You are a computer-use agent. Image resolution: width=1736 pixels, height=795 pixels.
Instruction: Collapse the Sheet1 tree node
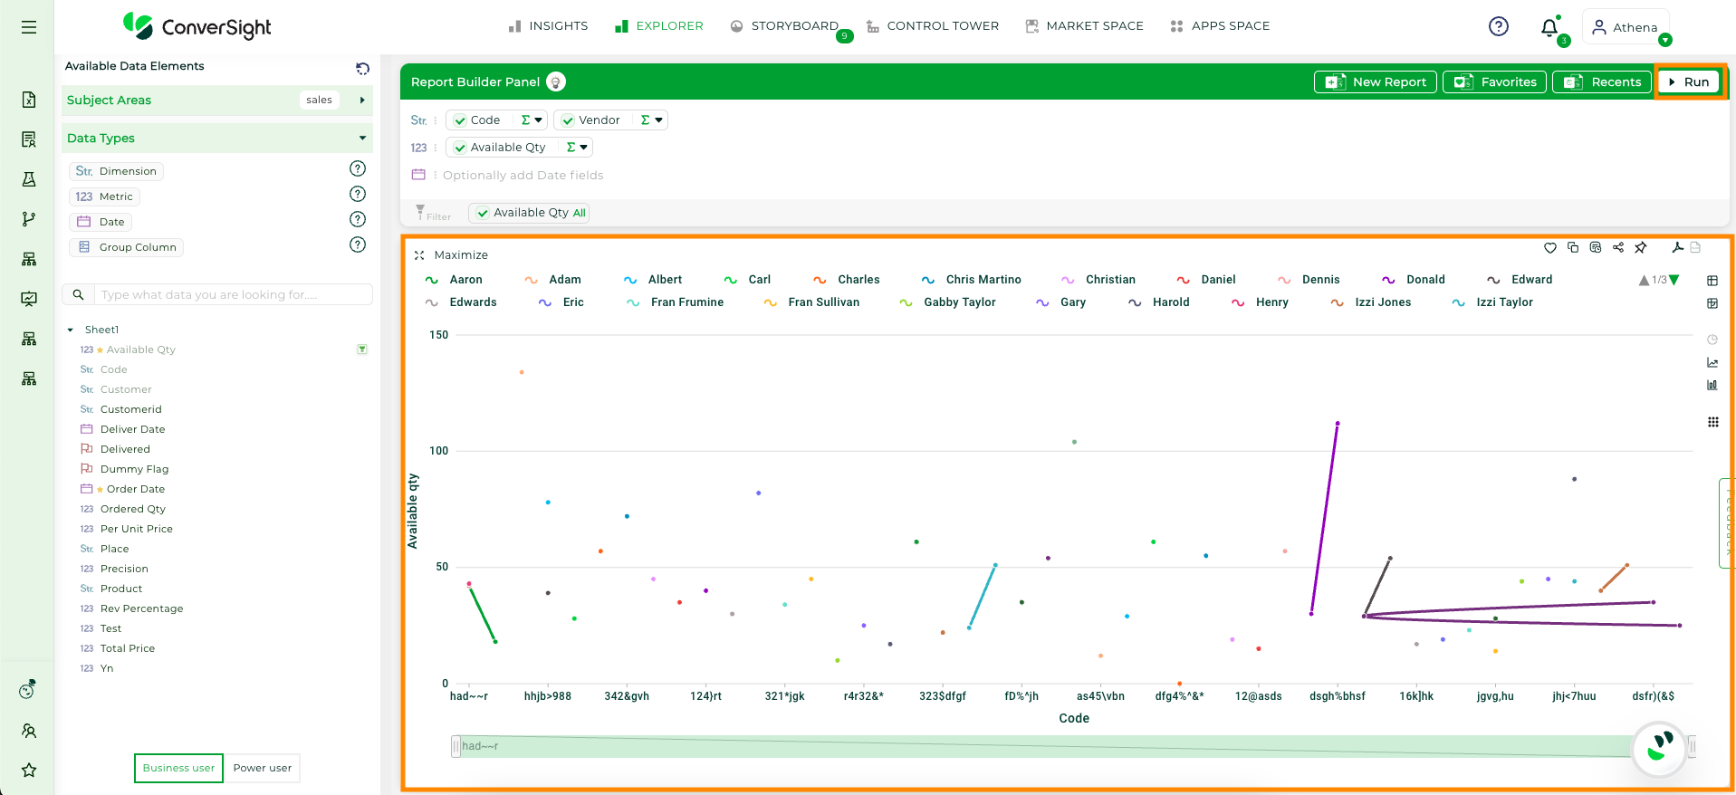tap(70, 330)
